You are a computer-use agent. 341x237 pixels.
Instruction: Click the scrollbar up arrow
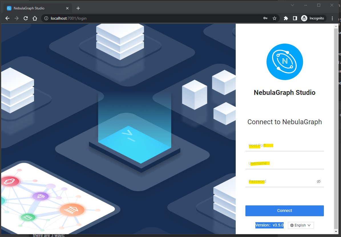(x=336, y=26)
